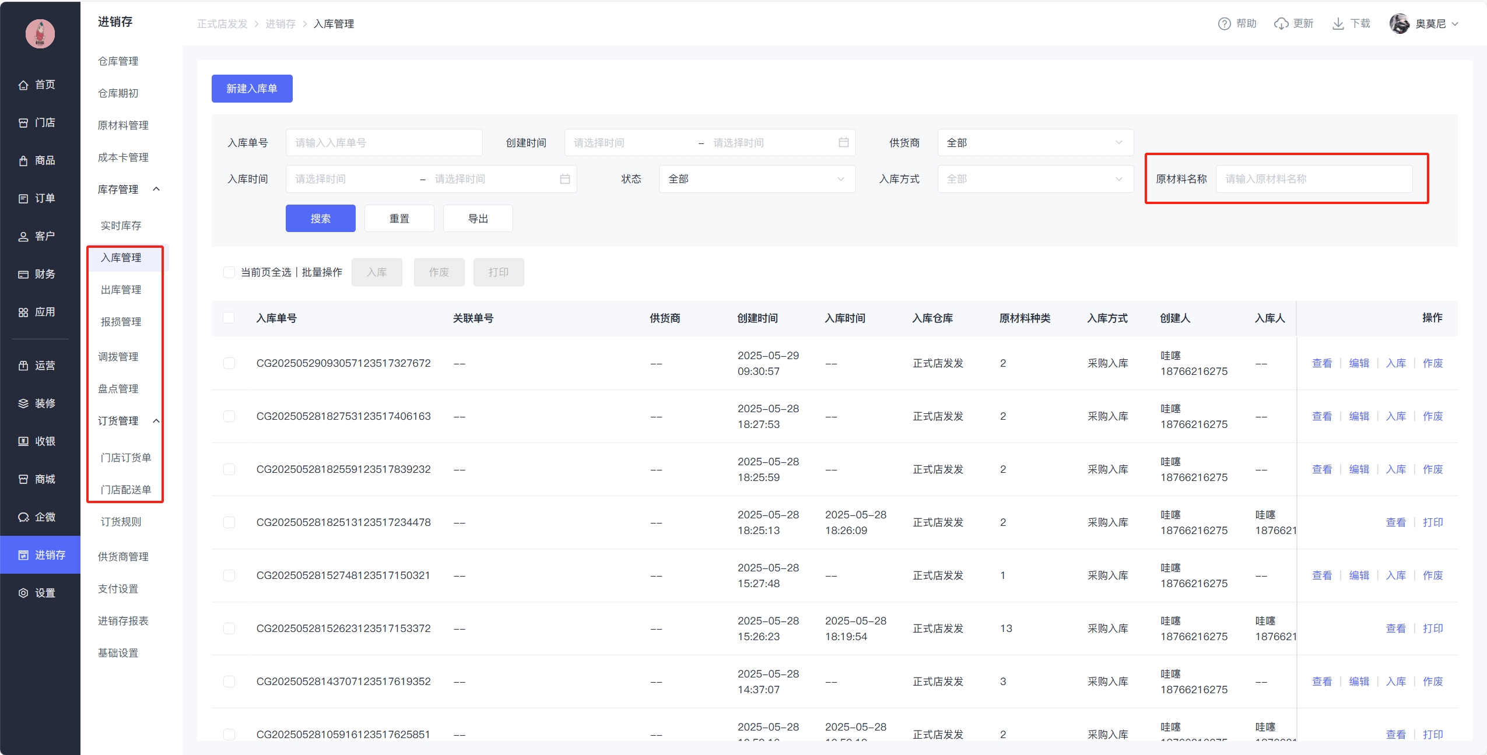Click calendar icon in 创建时间 field
The width and height of the screenshot is (1487, 755).
click(x=843, y=143)
